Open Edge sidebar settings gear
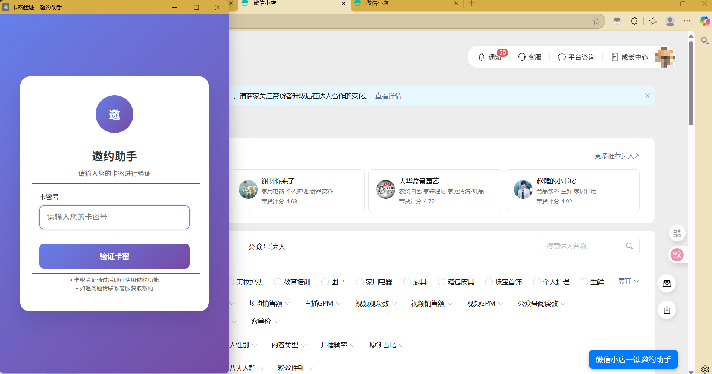The image size is (712, 374). [x=705, y=369]
